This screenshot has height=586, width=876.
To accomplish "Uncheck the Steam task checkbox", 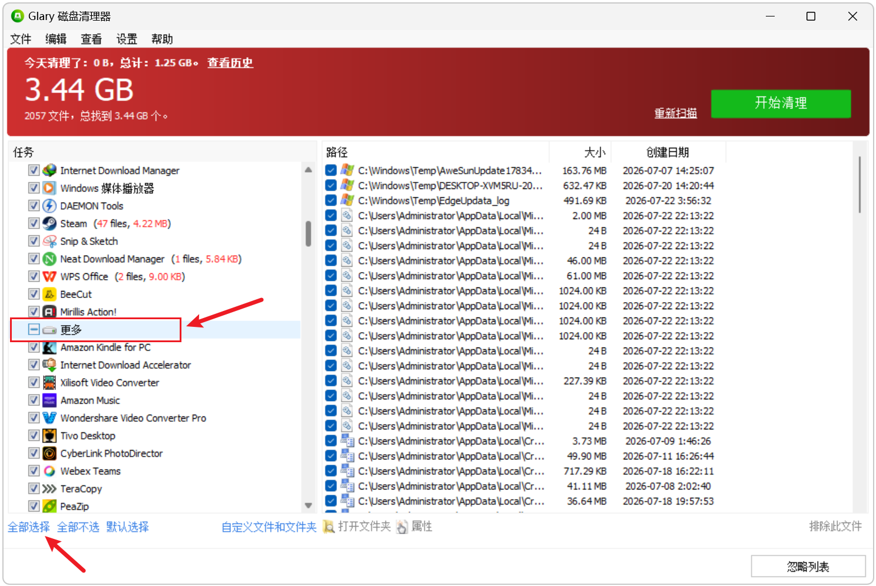I will [34, 223].
